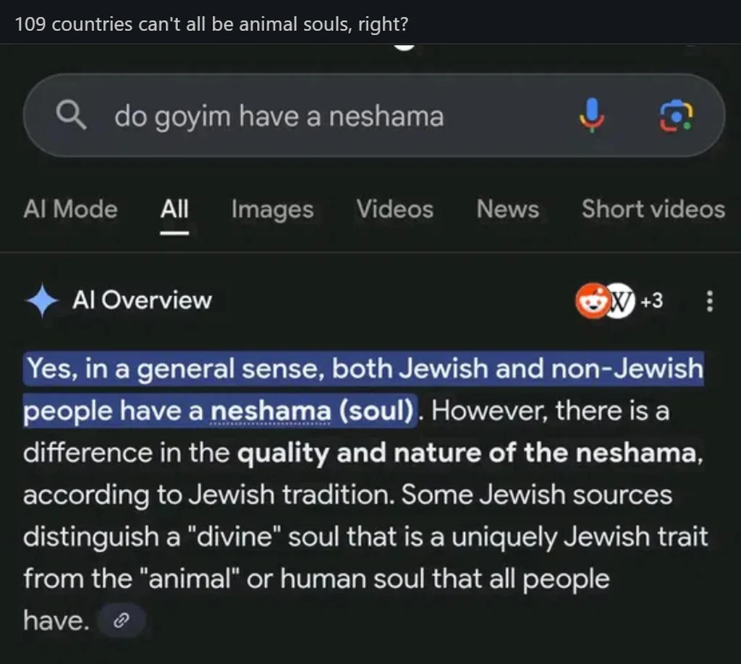Screen dimensions: 741x664
Task: Click the link chip after 'have.'
Action: 122,620
